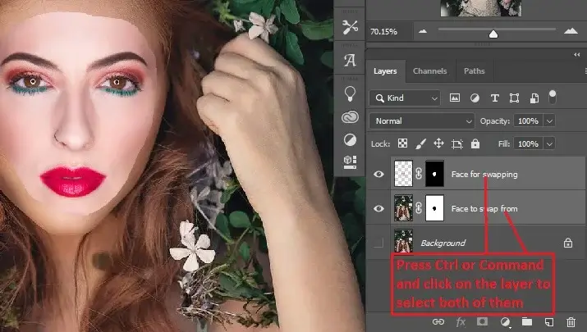Select Face to swap from layer mask
This screenshot has height=332, width=587.
434,208
